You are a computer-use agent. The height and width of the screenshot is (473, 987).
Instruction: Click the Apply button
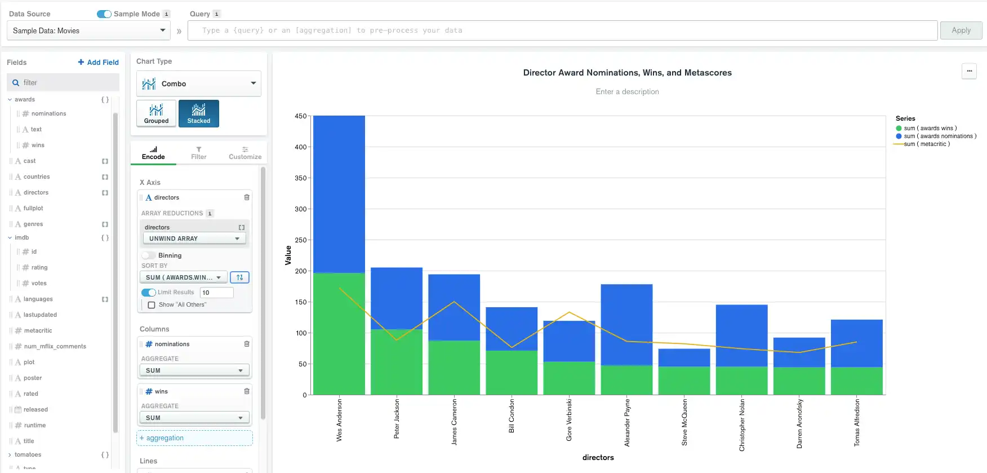961,30
